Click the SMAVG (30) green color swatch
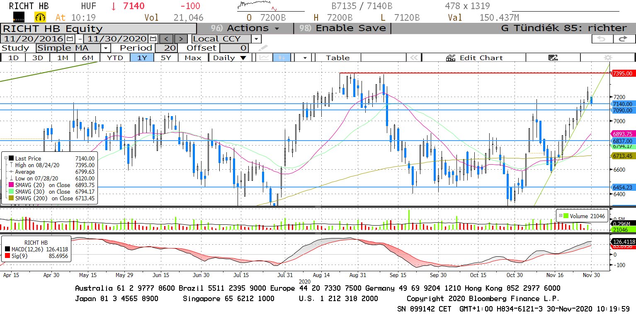The height and width of the screenshot is (321, 636). 11,192
